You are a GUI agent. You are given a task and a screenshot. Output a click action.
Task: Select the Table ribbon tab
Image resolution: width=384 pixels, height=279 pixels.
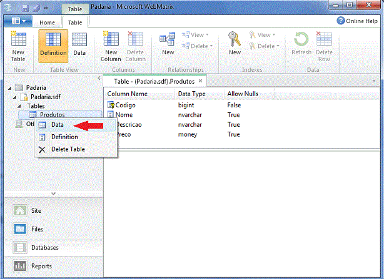[x=75, y=22]
